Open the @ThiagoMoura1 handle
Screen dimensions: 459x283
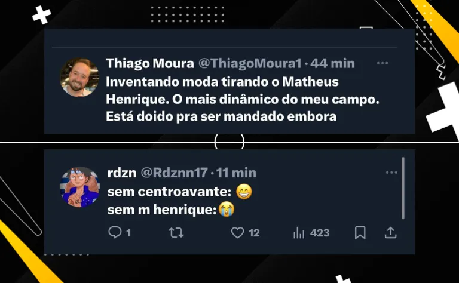click(250, 63)
